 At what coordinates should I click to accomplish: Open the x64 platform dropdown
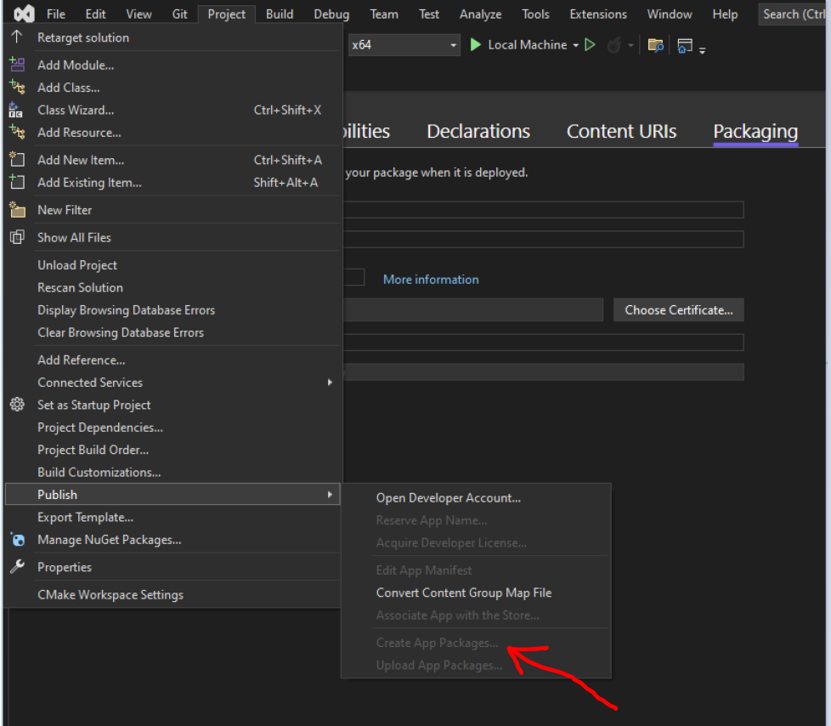[x=451, y=44]
